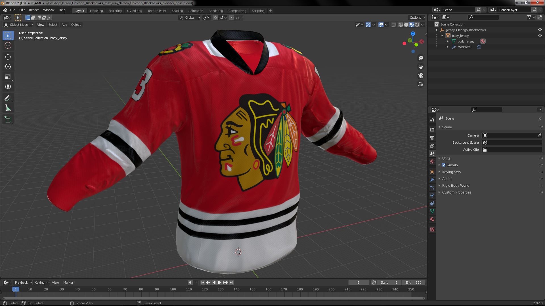This screenshot has height=306, width=545.
Task: Expand the Modifiers row in outliner
Action: [448, 47]
